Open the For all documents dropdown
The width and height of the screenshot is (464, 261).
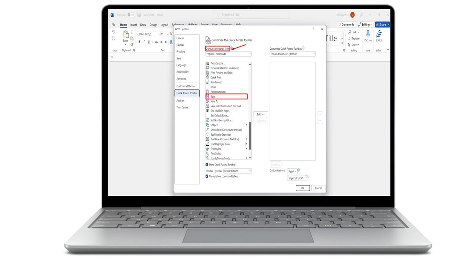[x=293, y=54]
